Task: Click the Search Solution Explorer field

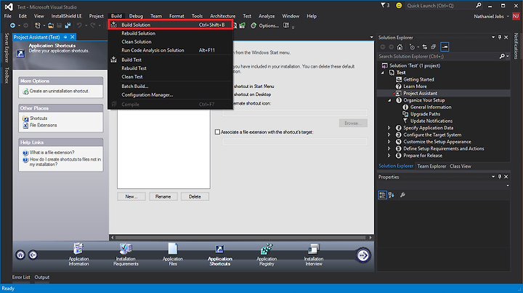Action: (438, 57)
